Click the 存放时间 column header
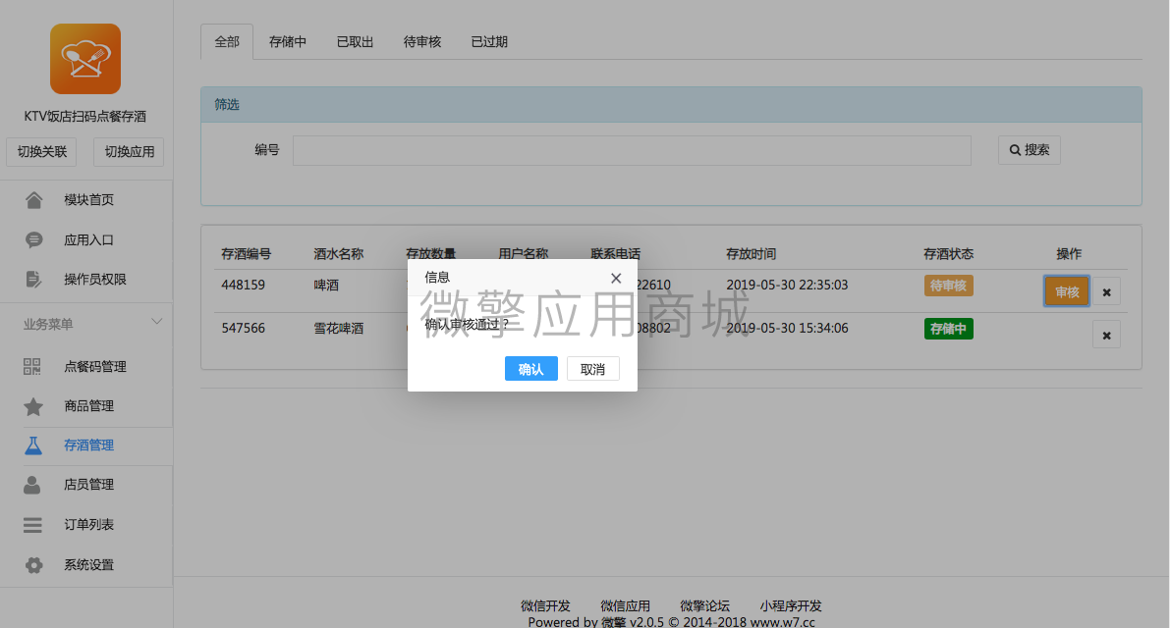The height and width of the screenshot is (628, 1170). (752, 254)
